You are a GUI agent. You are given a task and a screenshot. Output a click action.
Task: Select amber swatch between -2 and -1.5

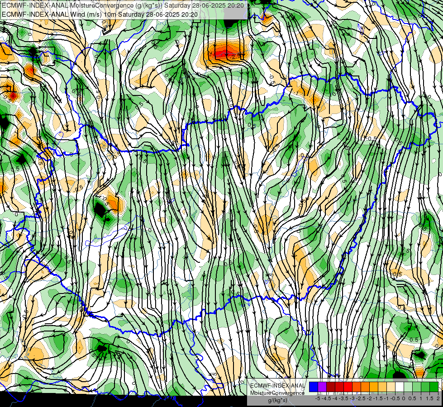pyautogui.click(x=374, y=387)
